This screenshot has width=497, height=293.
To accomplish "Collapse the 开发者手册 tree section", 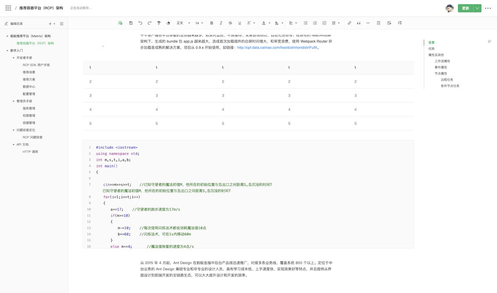I will [x=14, y=58].
